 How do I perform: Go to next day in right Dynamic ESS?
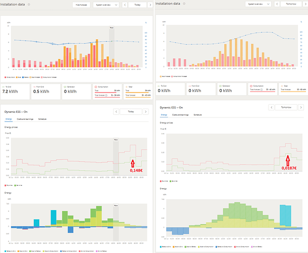301,107
